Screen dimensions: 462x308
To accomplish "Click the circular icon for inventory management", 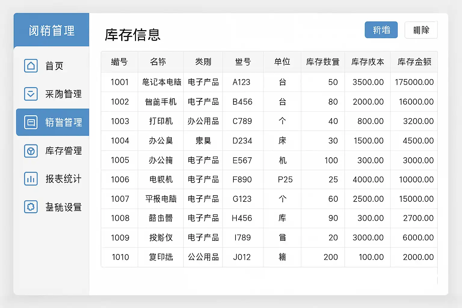I will pyautogui.click(x=31, y=151).
